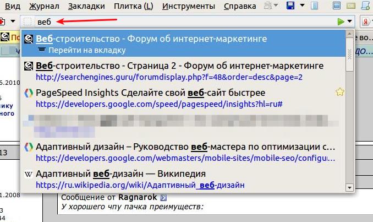Click the yellowish ruler icon in toolbar
373x222 pixels.
(x=351, y=6)
